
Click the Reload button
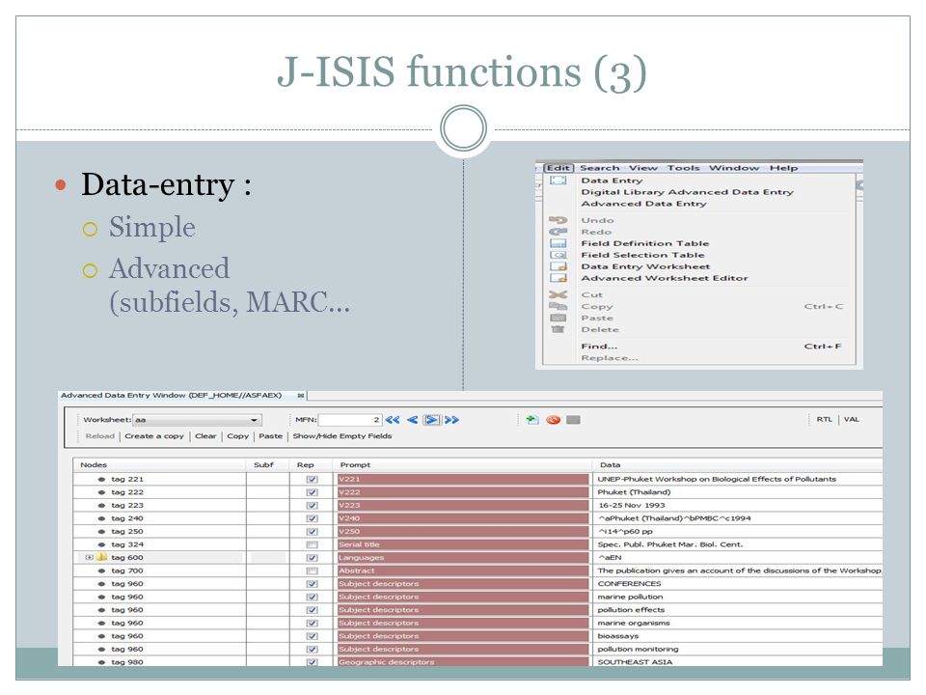coord(99,436)
